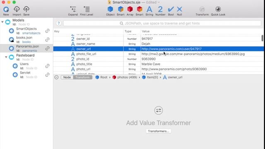Add a Number node from toolbar
The width and height of the screenshot is (265, 149).
coord(160,9)
